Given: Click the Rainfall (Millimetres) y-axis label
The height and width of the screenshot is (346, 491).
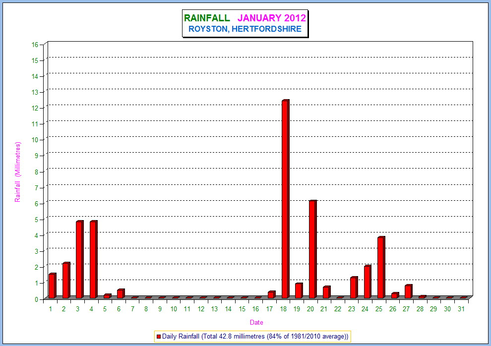Looking at the screenshot, I should pos(18,172).
